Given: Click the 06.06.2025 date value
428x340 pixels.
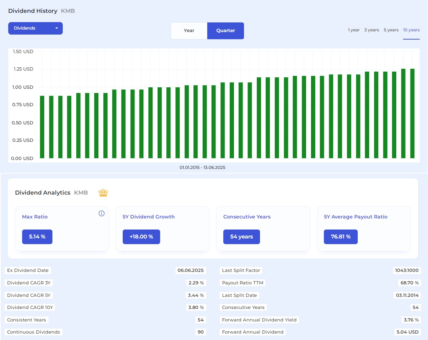Looking at the screenshot, I should click(x=190, y=271).
